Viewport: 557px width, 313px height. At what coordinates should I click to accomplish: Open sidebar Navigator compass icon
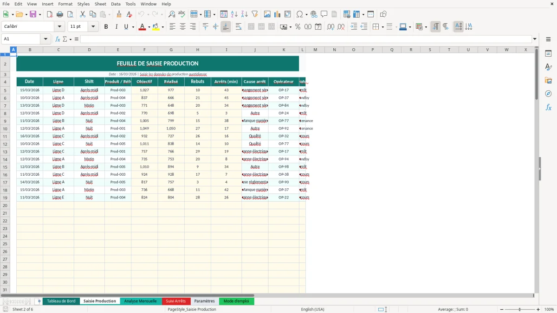[x=548, y=94]
